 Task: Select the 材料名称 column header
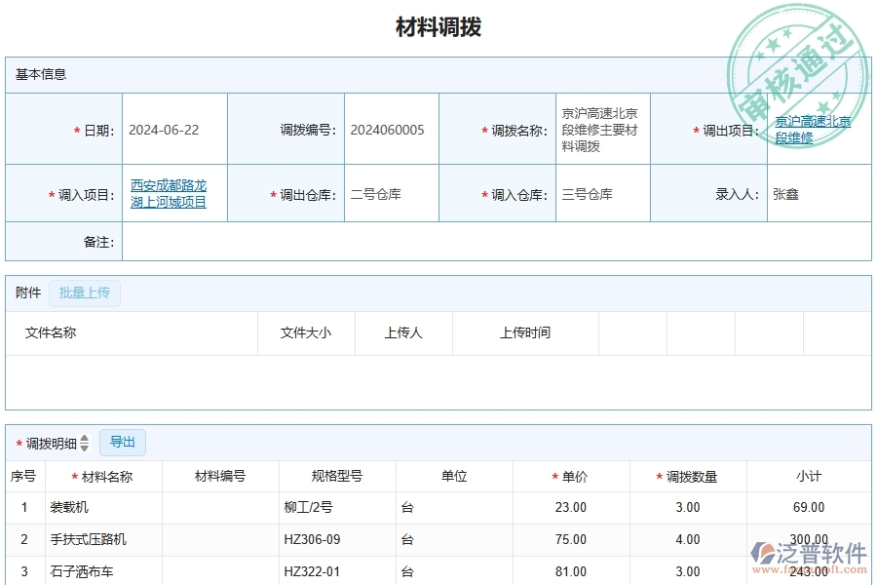coord(107,476)
